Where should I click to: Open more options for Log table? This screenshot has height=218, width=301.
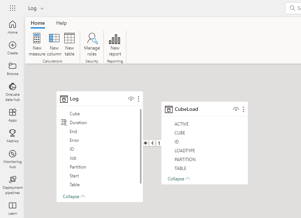138,99
